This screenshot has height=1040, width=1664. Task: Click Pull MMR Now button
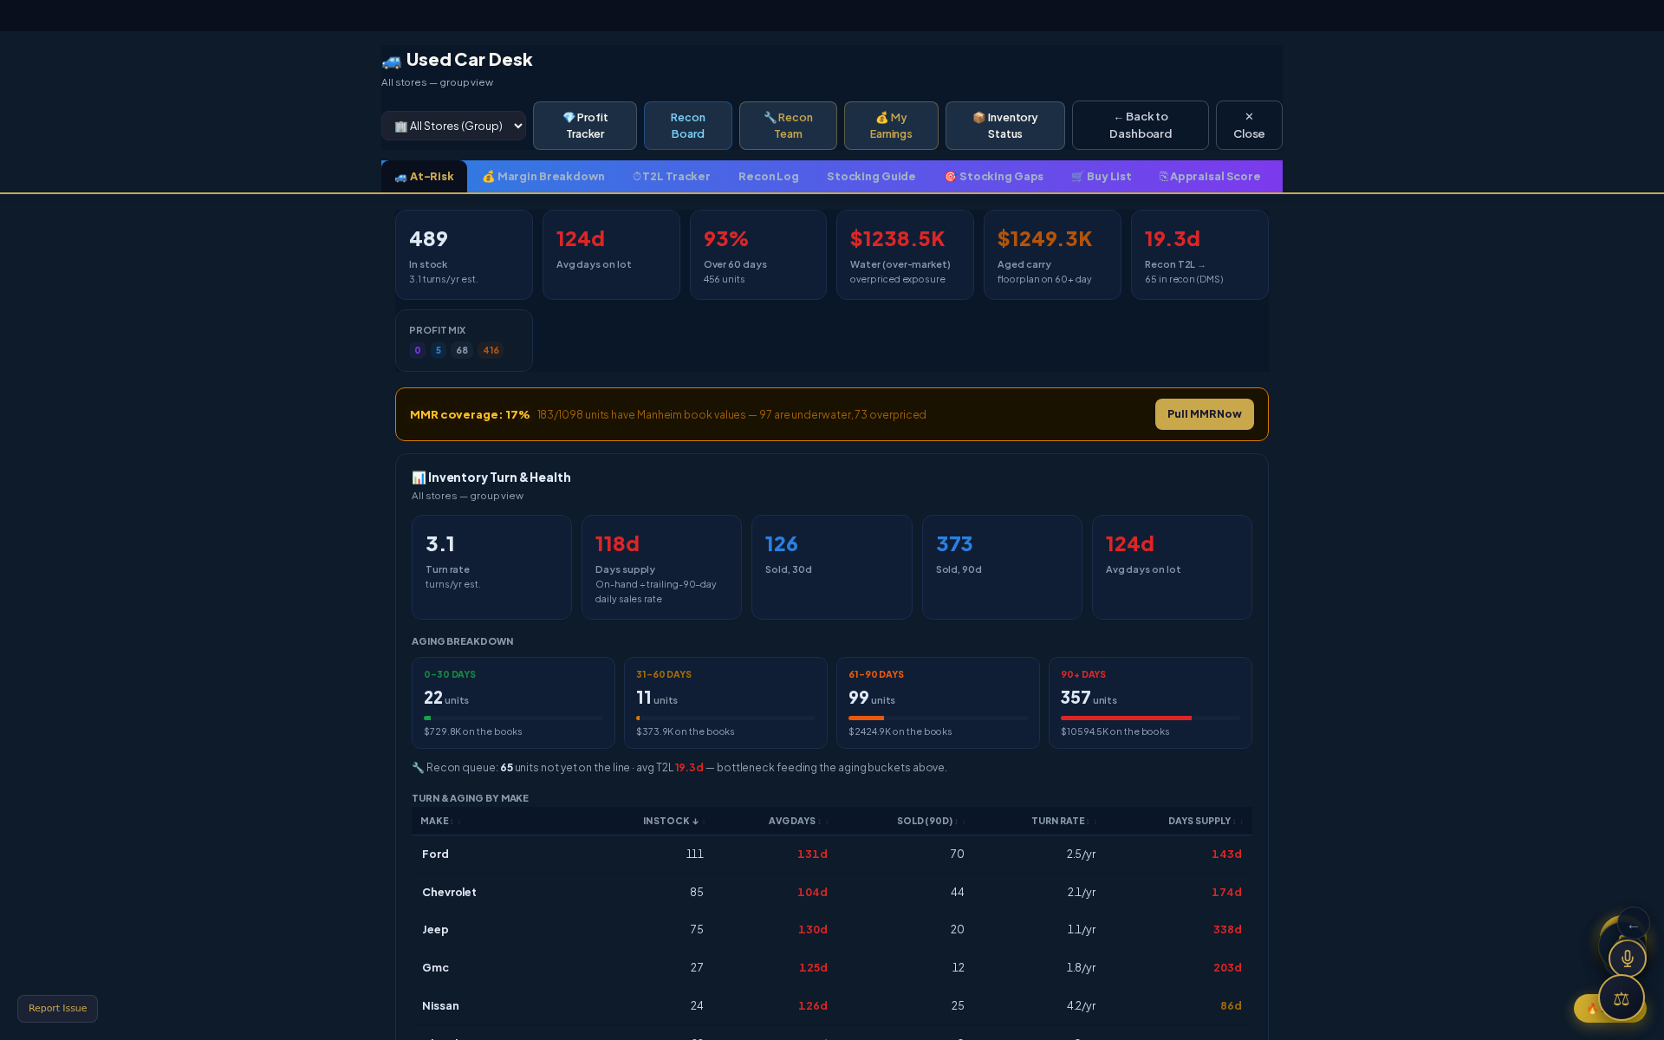1204,414
